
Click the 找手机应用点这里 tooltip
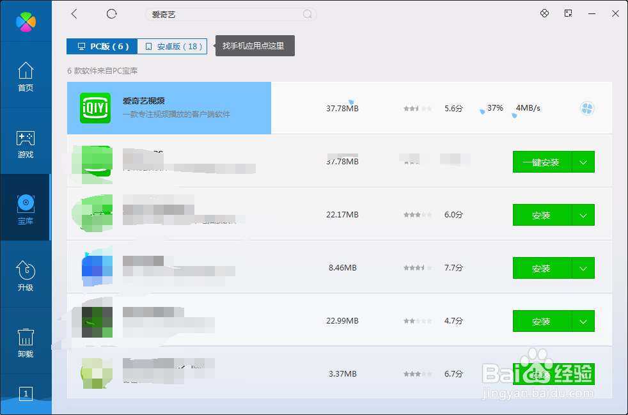point(255,45)
